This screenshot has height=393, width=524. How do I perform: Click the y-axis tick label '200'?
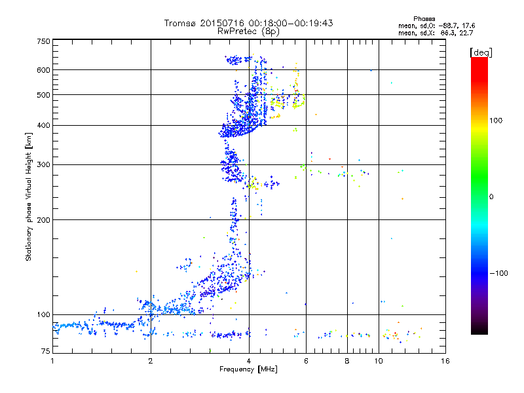click(x=43, y=220)
